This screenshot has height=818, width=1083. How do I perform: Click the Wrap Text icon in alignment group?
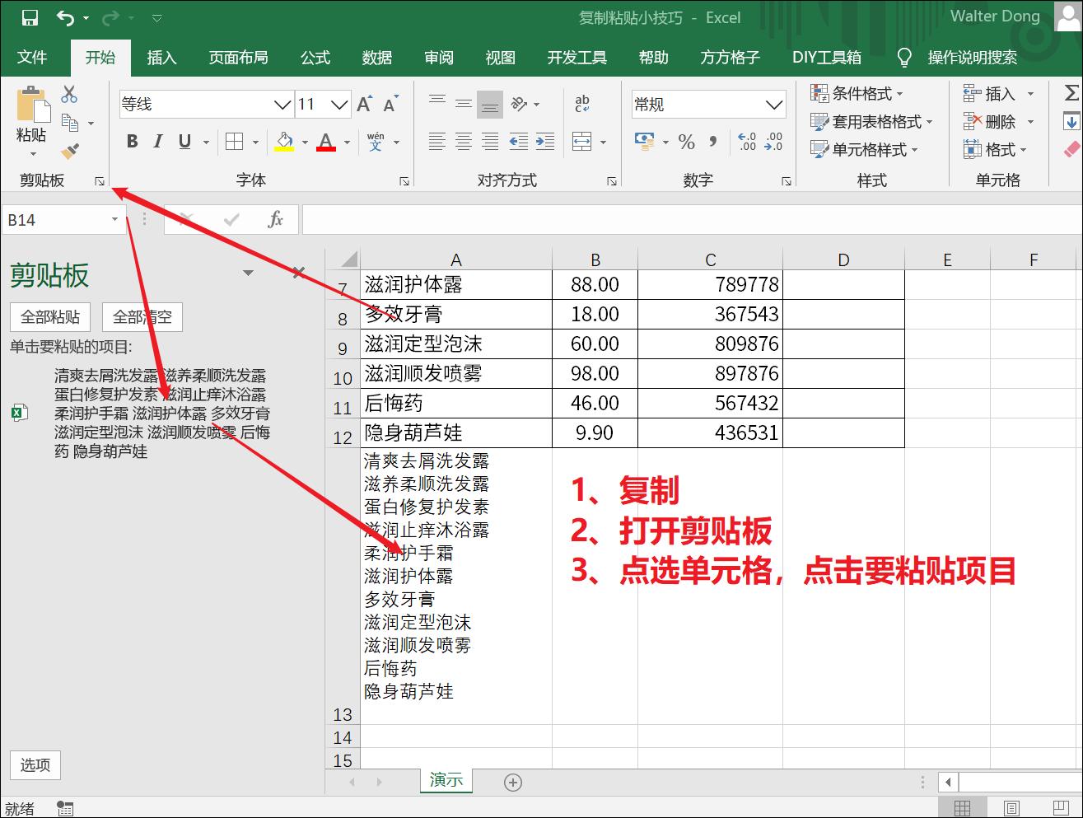tap(582, 102)
